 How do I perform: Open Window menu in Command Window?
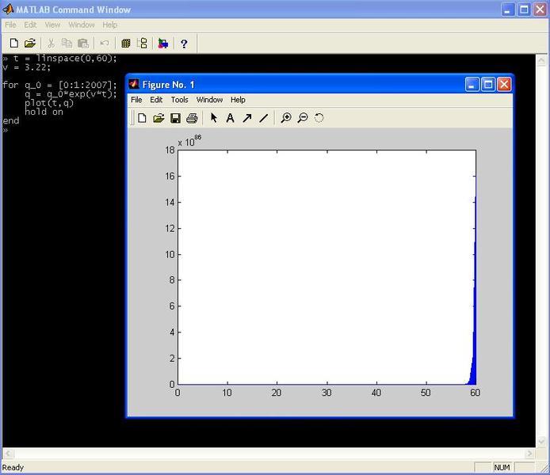point(81,25)
